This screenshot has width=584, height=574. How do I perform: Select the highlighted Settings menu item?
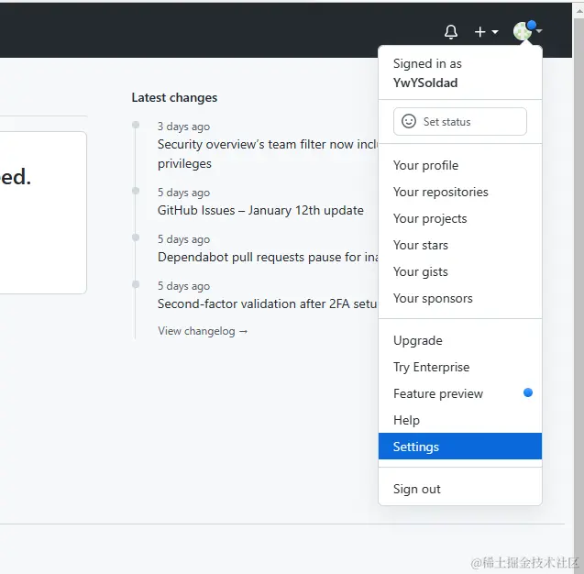[x=460, y=447]
